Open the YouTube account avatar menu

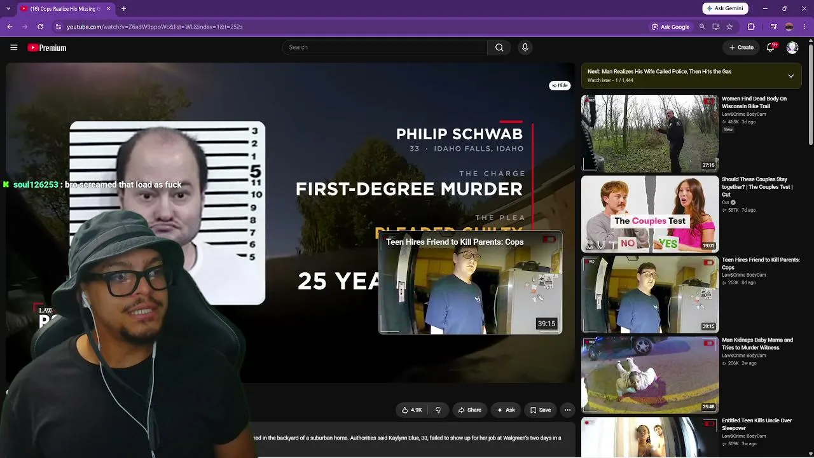tap(792, 48)
